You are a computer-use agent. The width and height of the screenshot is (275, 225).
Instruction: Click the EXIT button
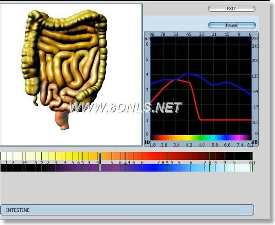pos(232,9)
